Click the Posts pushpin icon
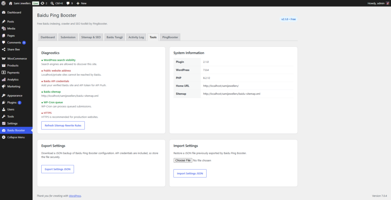 coord(3,22)
